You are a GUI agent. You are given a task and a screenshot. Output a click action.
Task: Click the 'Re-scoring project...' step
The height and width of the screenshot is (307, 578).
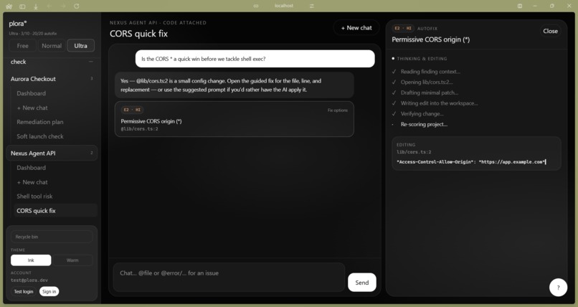tap(424, 124)
